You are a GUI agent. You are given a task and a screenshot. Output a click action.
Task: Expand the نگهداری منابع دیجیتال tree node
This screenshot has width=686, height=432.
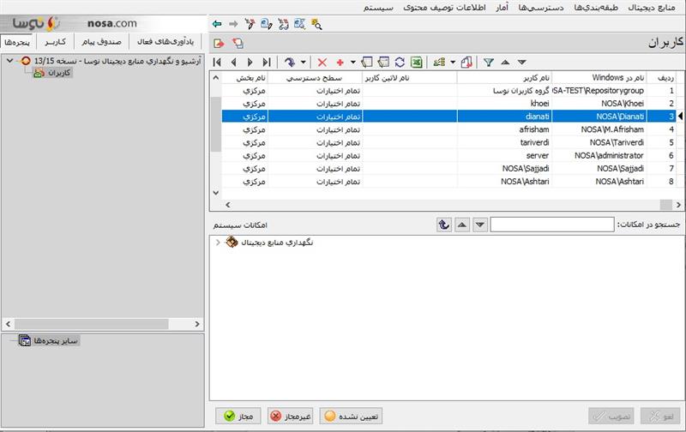point(218,243)
